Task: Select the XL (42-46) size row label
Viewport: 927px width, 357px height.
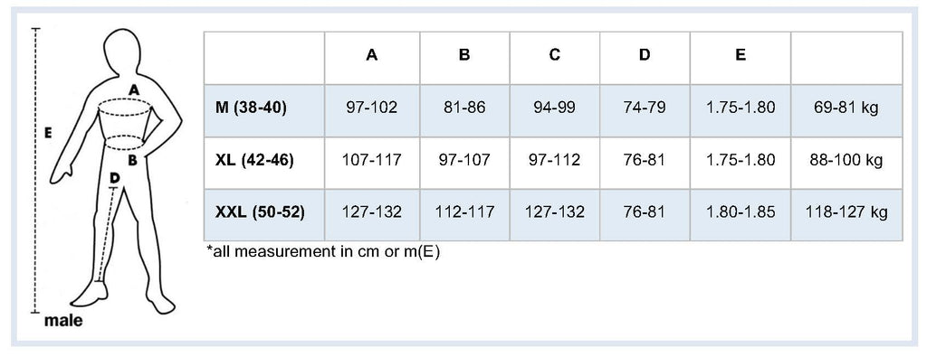Action: pos(254,160)
